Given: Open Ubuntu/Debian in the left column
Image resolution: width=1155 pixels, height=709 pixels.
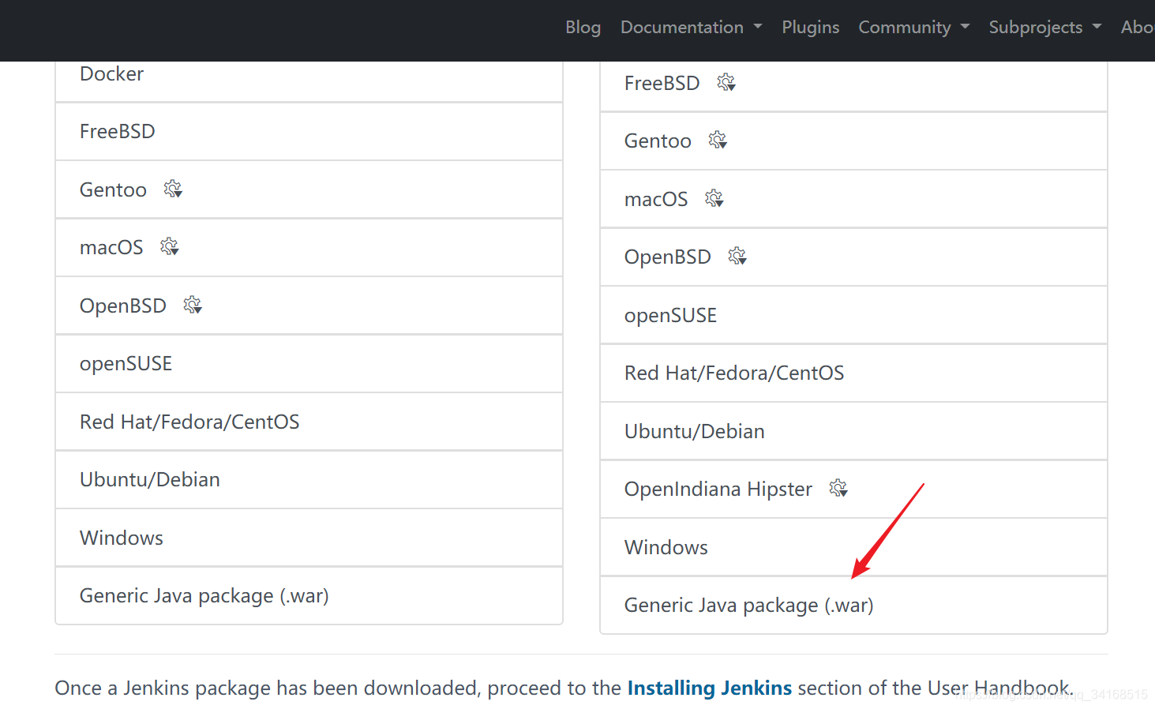Looking at the screenshot, I should (x=309, y=480).
